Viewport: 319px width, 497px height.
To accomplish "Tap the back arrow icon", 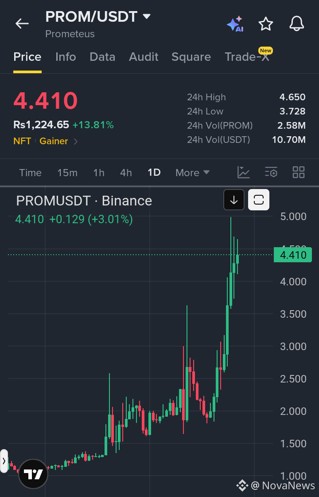I will click(x=22, y=24).
